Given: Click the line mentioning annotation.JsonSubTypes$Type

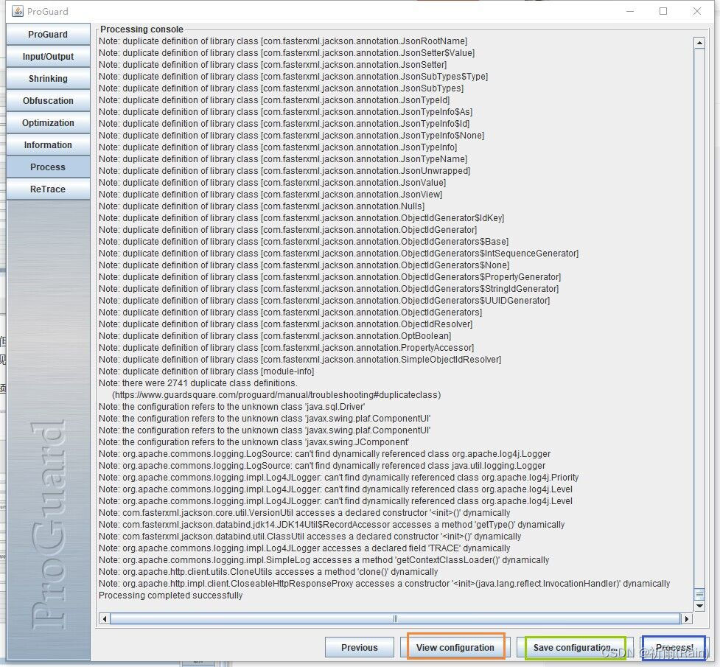Looking at the screenshot, I should (293, 77).
